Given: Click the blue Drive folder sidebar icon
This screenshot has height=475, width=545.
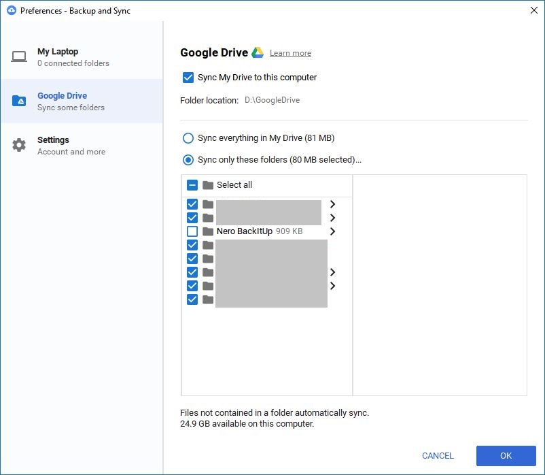Looking at the screenshot, I should point(19,101).
